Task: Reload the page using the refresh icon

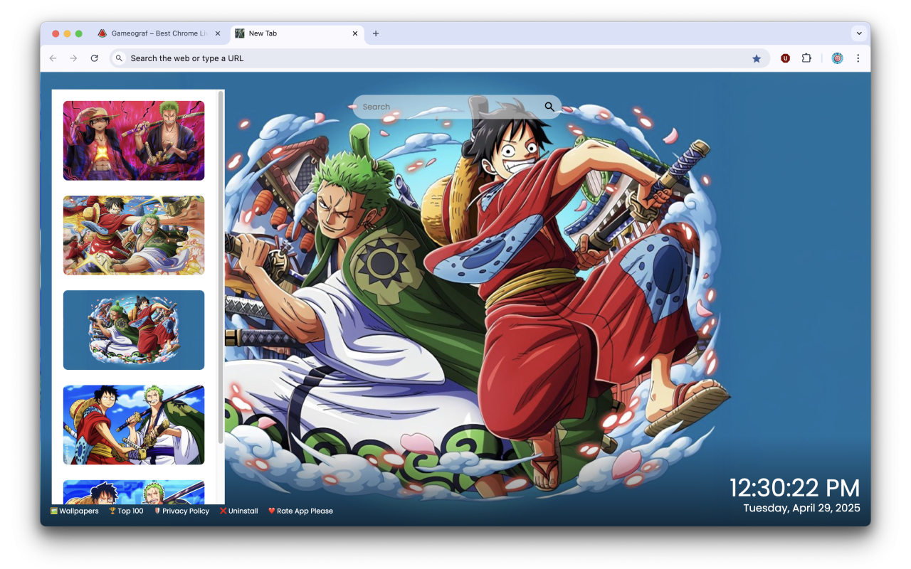Action: point(95,58)
